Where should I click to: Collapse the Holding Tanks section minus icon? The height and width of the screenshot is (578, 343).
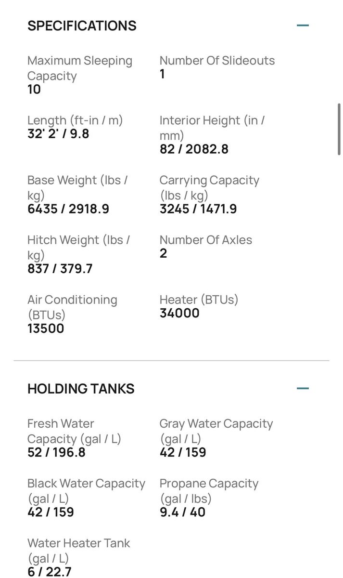coord(303,388)
